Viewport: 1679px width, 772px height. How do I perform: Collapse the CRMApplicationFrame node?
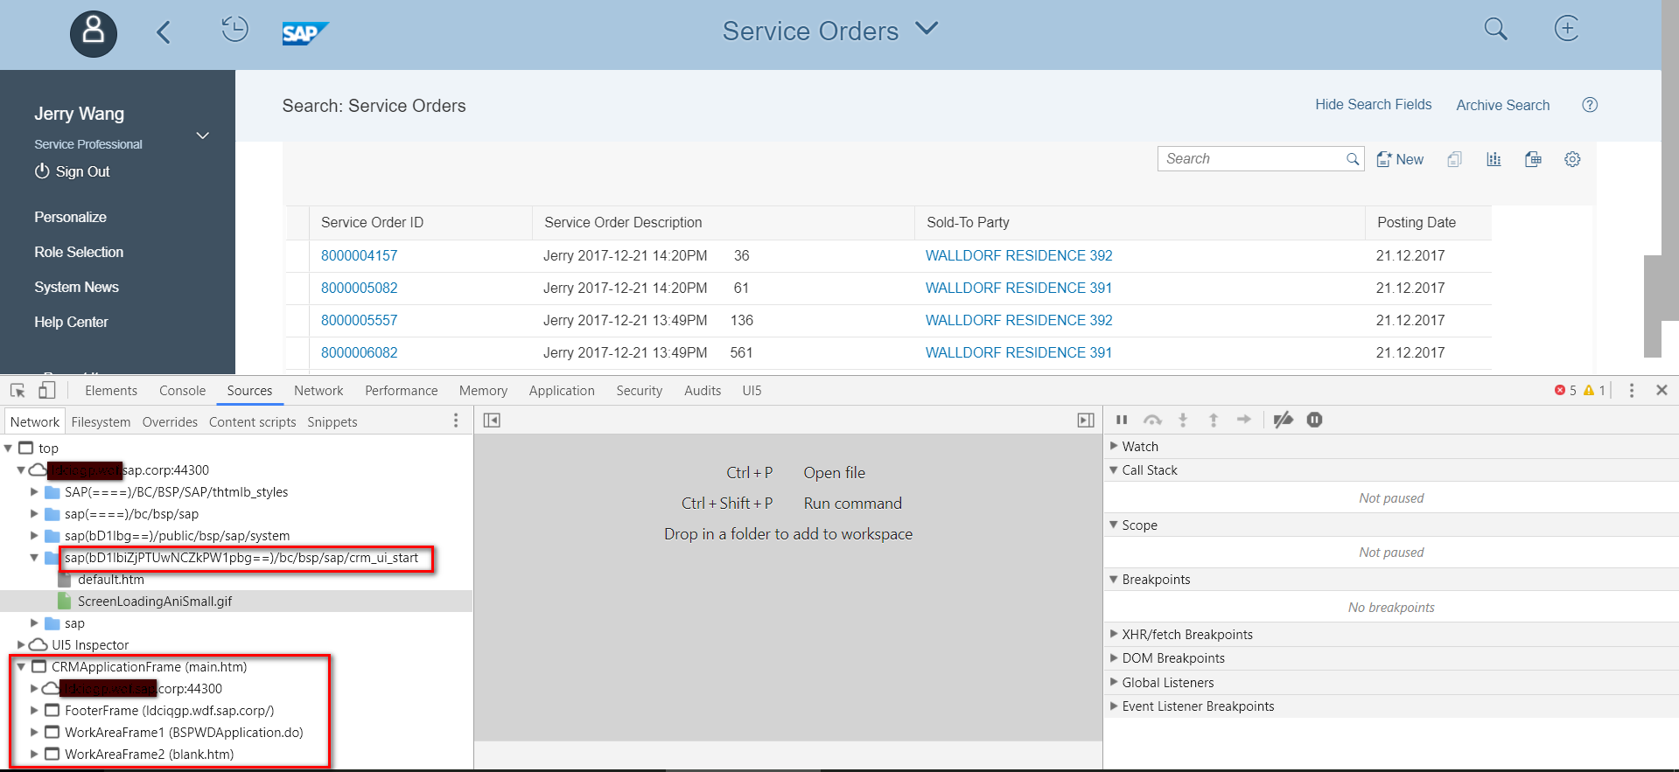[21, 666]
